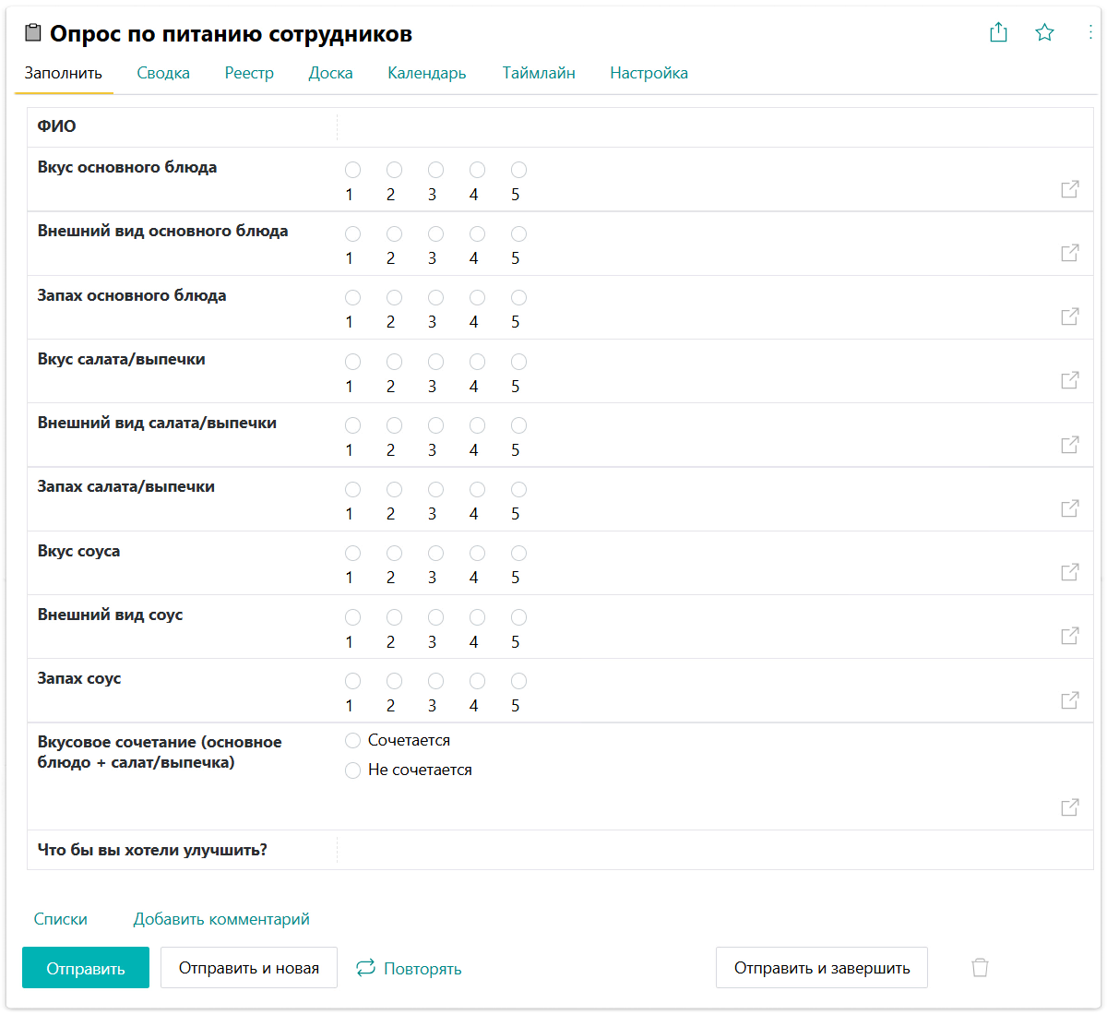
Task: Open the three-dot more options menu
Action: [x=1090, y=33]
